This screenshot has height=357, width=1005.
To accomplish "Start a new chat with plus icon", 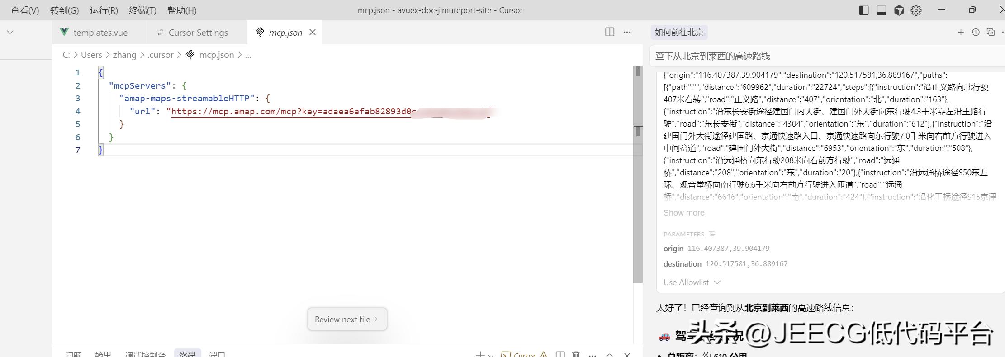I will [961, 32].
